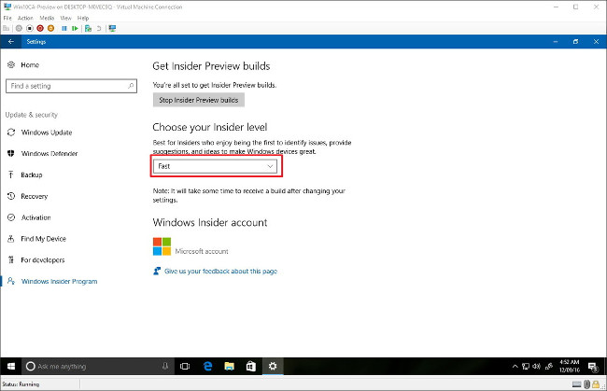Click the For developers icon

(x=11, y=260)
